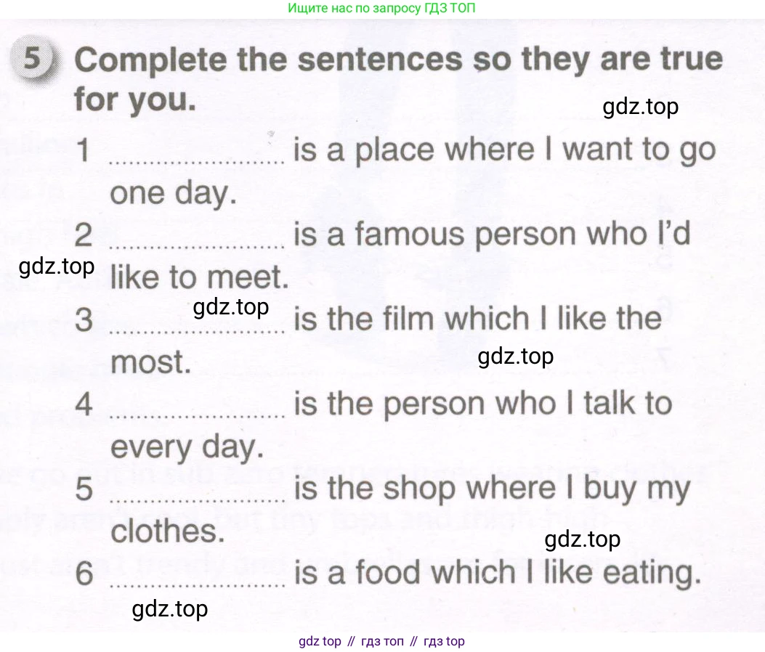Click the circled exercise number 5 badge

click(x=33, y=59)
